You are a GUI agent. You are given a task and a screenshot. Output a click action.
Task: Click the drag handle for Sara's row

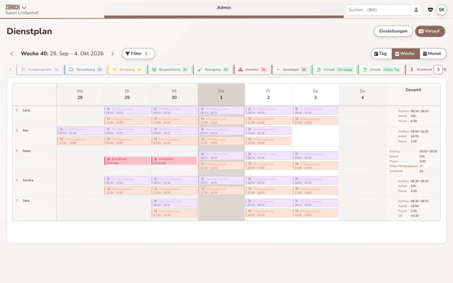click(x=17, y=200)
